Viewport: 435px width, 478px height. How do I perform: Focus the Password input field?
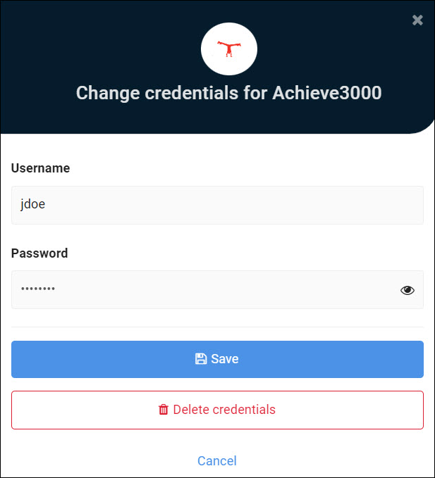[217, 289]
